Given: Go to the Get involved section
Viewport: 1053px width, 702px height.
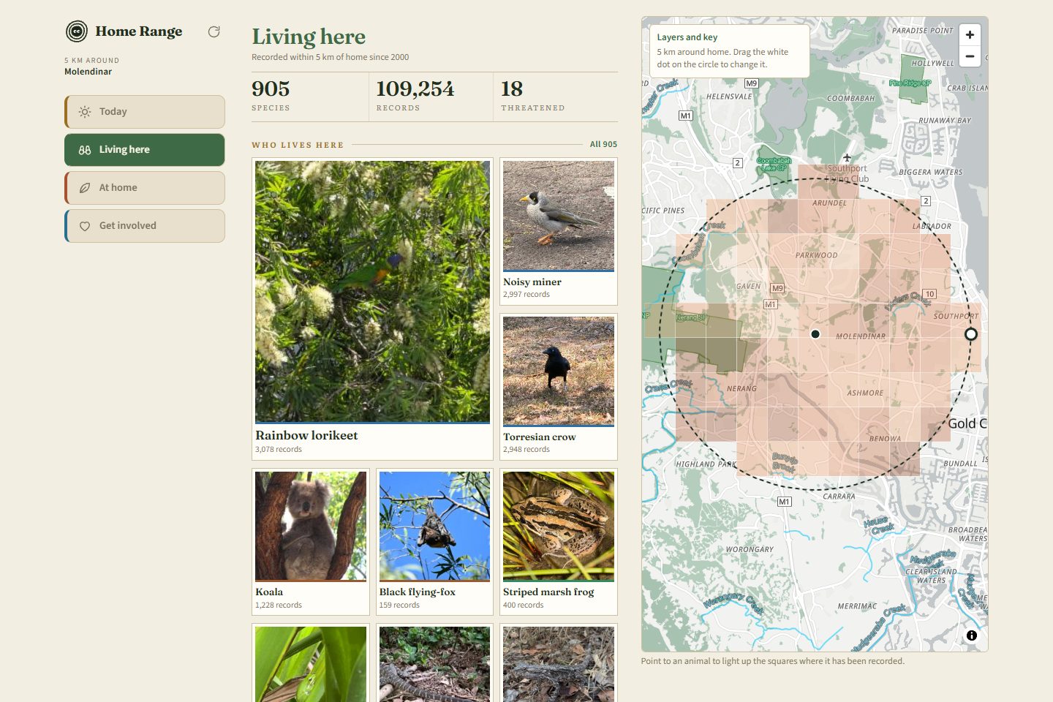Looking at the screenshot, I should coord(145,226).
